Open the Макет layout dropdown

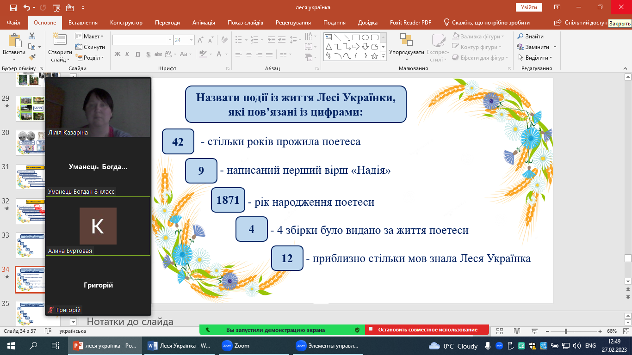point(90,37)
